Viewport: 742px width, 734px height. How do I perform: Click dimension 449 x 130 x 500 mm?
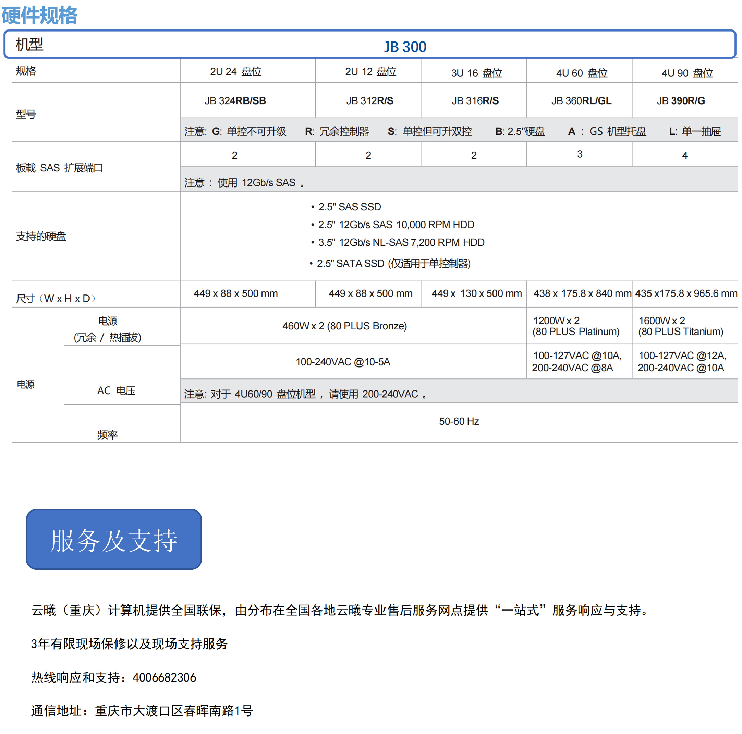click(x=477, y=293)
